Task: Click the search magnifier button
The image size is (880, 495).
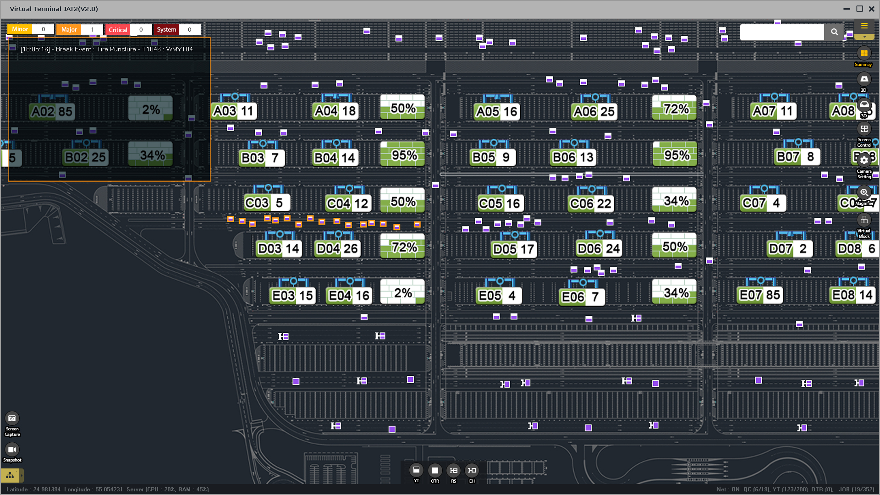Action: [x=834, y=32]
